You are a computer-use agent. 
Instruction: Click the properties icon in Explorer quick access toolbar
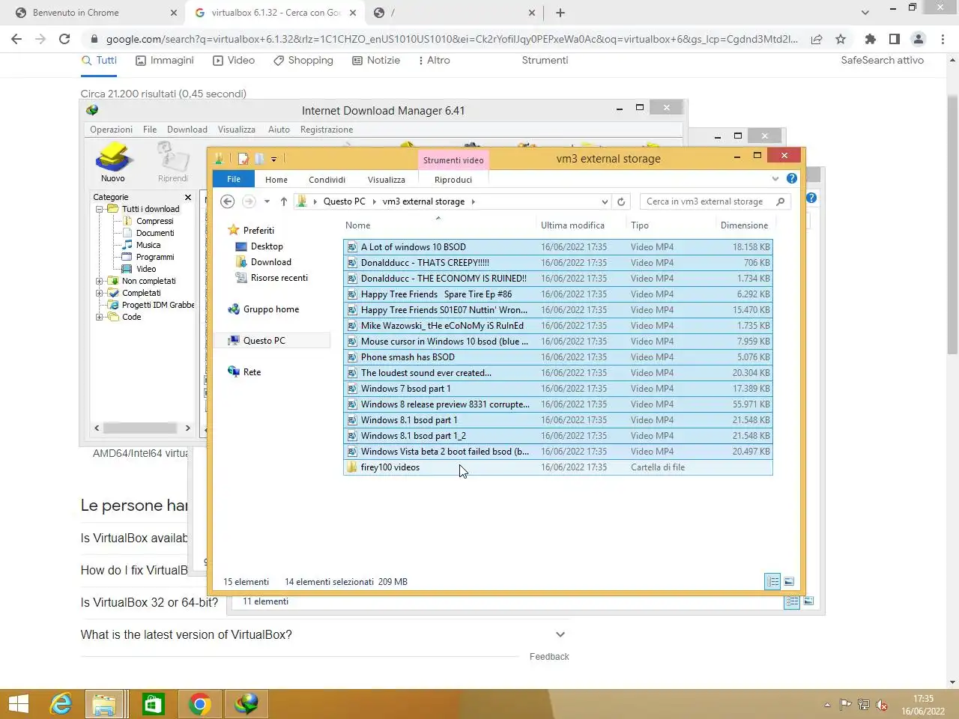pyautogui.click(x=243, y=159)
